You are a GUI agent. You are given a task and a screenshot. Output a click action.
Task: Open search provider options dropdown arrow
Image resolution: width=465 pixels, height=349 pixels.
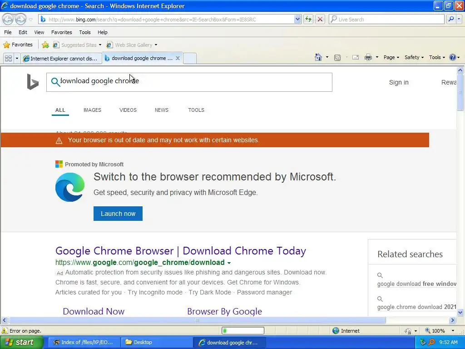459,19
